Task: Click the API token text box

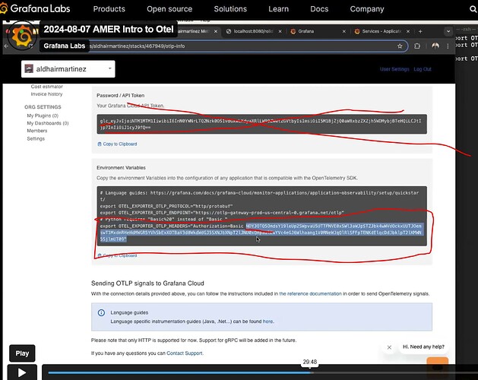Action: click(261, 124)
